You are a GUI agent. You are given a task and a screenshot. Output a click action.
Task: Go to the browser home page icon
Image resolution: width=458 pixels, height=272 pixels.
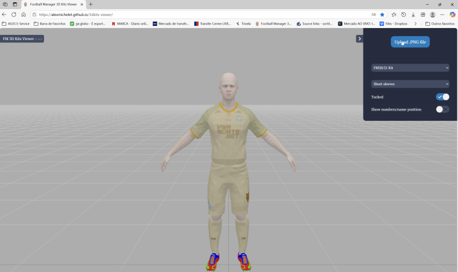coord(23,14)
